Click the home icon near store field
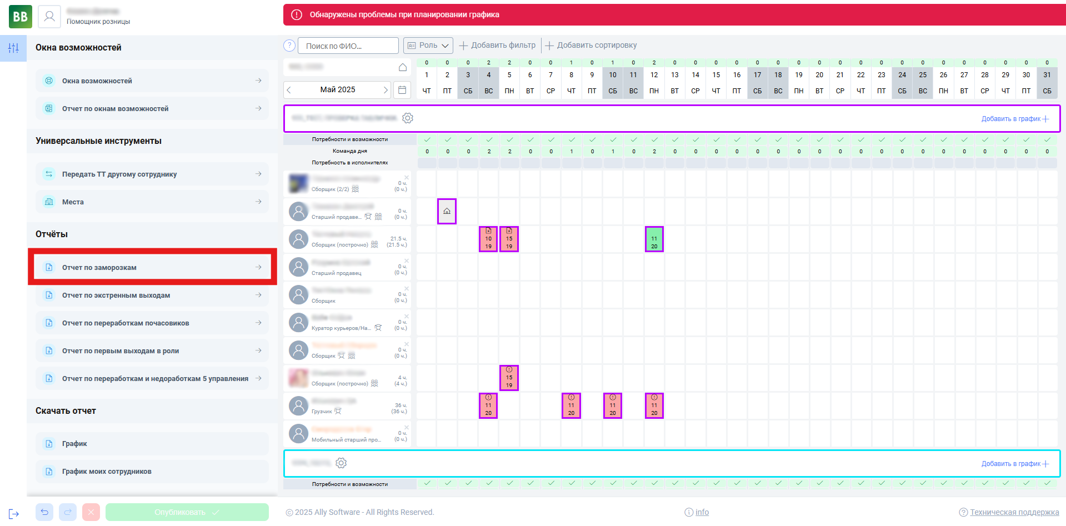Image resolution: width=1066 pixels, height=526 pixels. click(403, 67)
